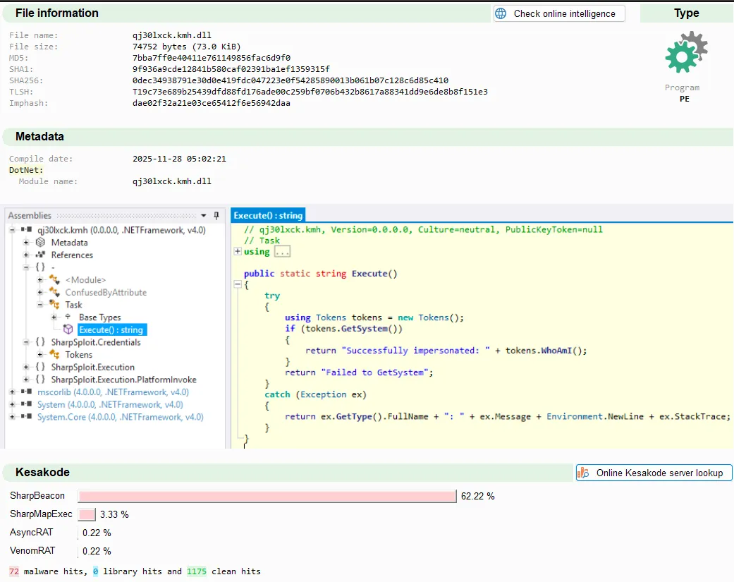This screenshot has height=582, width=734.
Task: Click the Tokens class icon in tree
Action: pos(54,355)
